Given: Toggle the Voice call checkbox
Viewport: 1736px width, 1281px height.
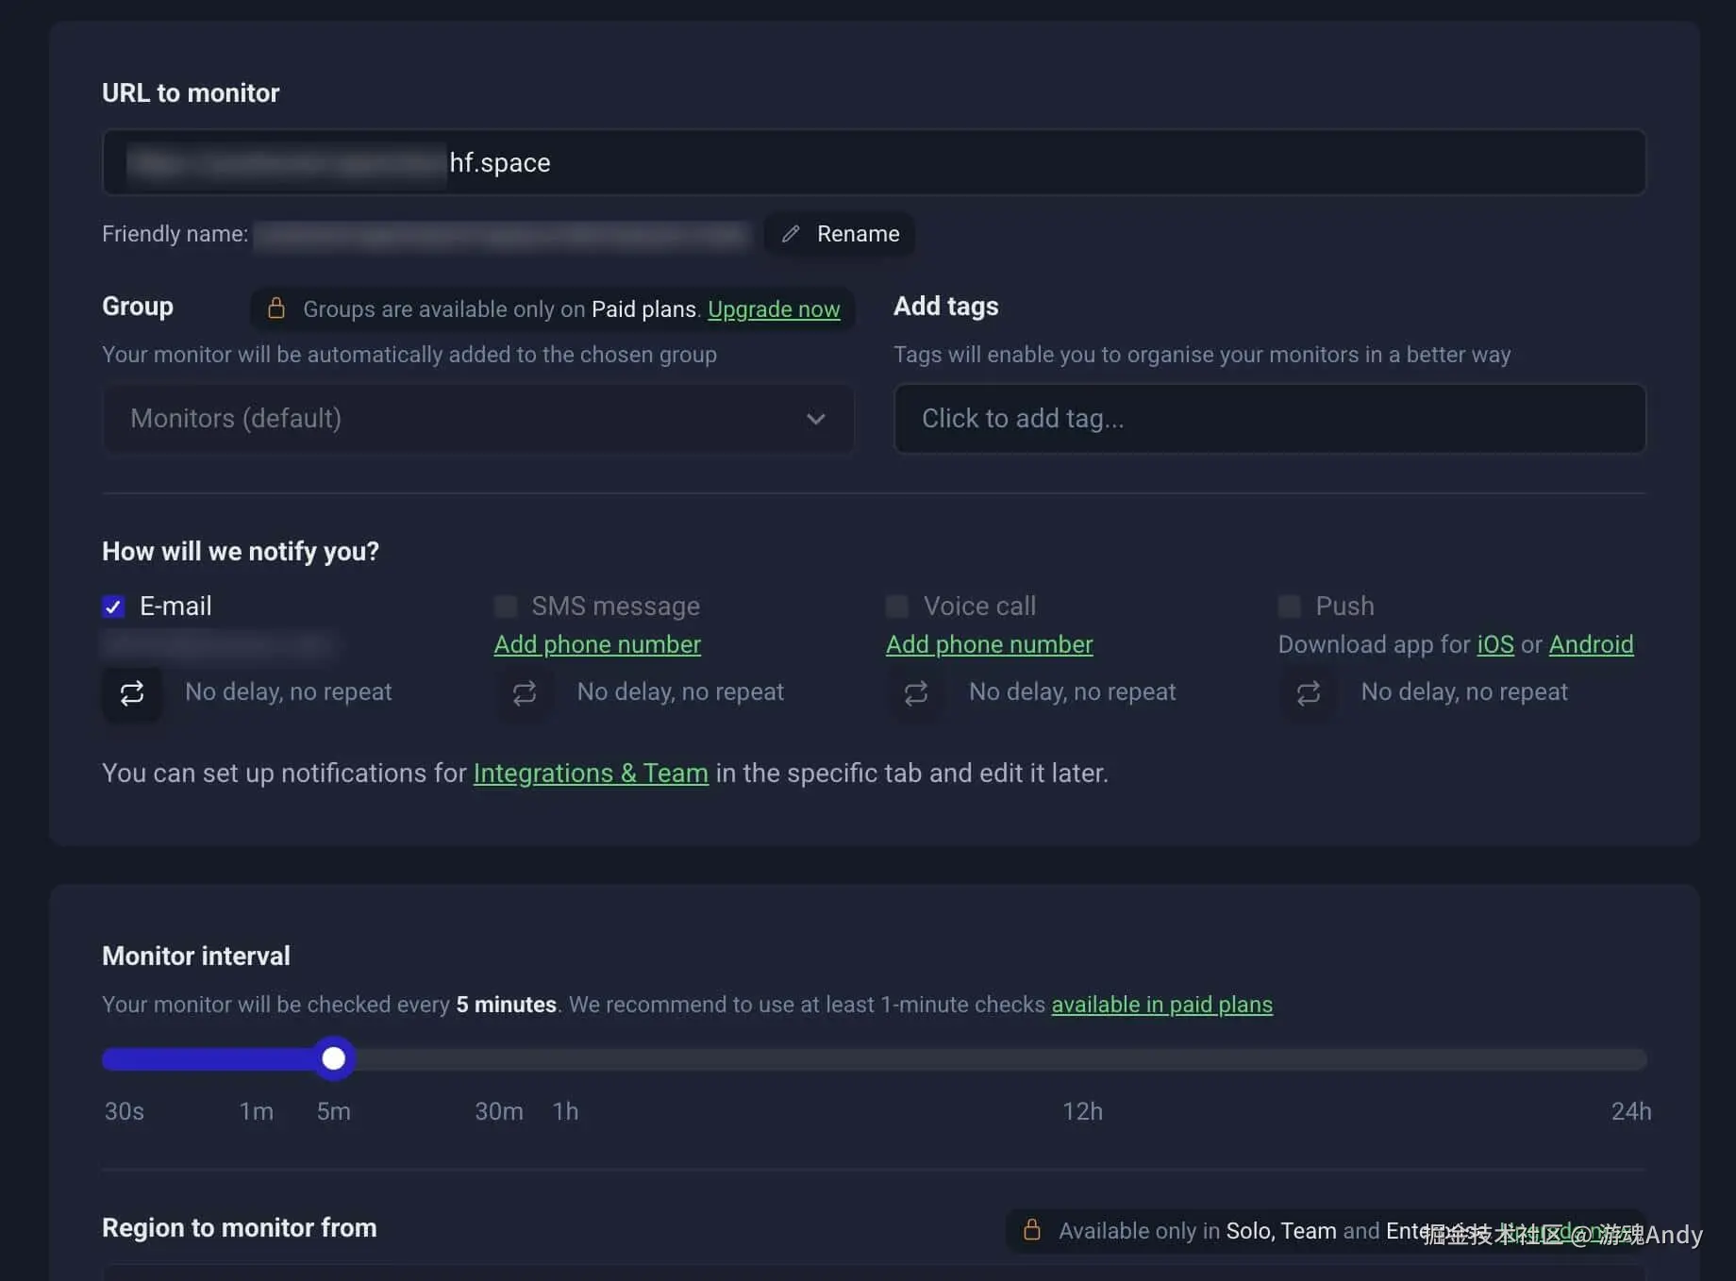Looking at the screenshot, I should pyautogui.click(x=897, y=607).
